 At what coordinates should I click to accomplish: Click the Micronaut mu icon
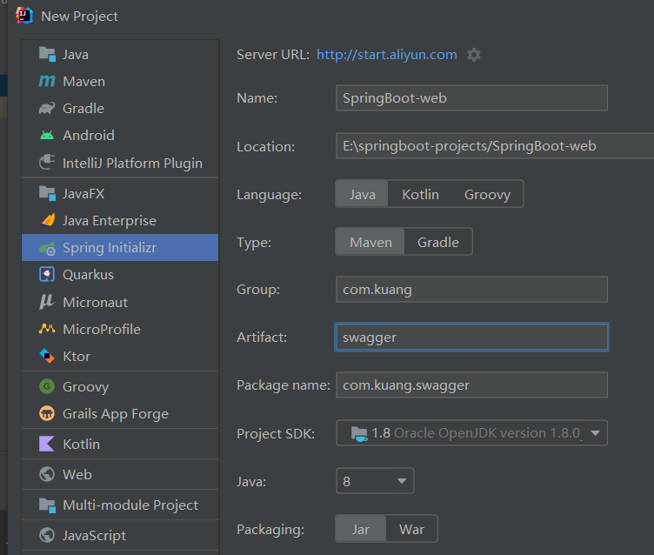click(x=47, y=302)
